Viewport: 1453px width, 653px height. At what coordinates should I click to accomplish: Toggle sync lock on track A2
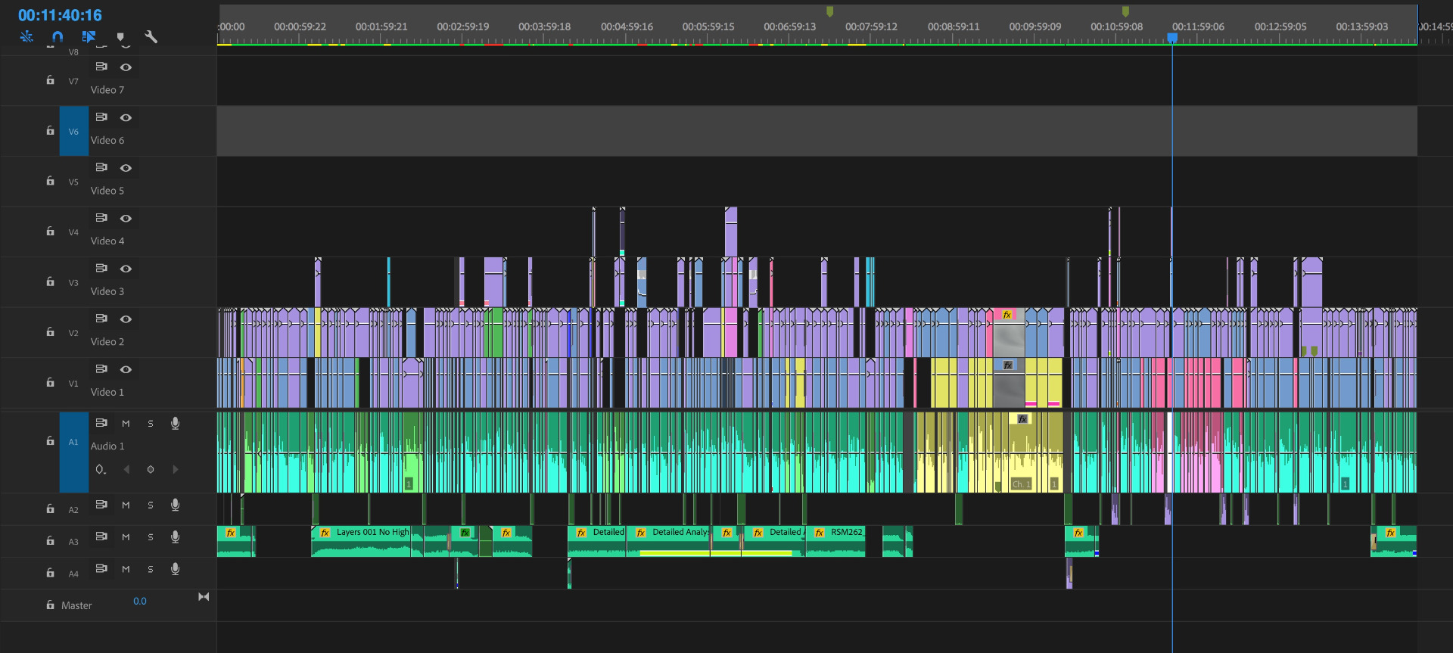coord(101,505)
